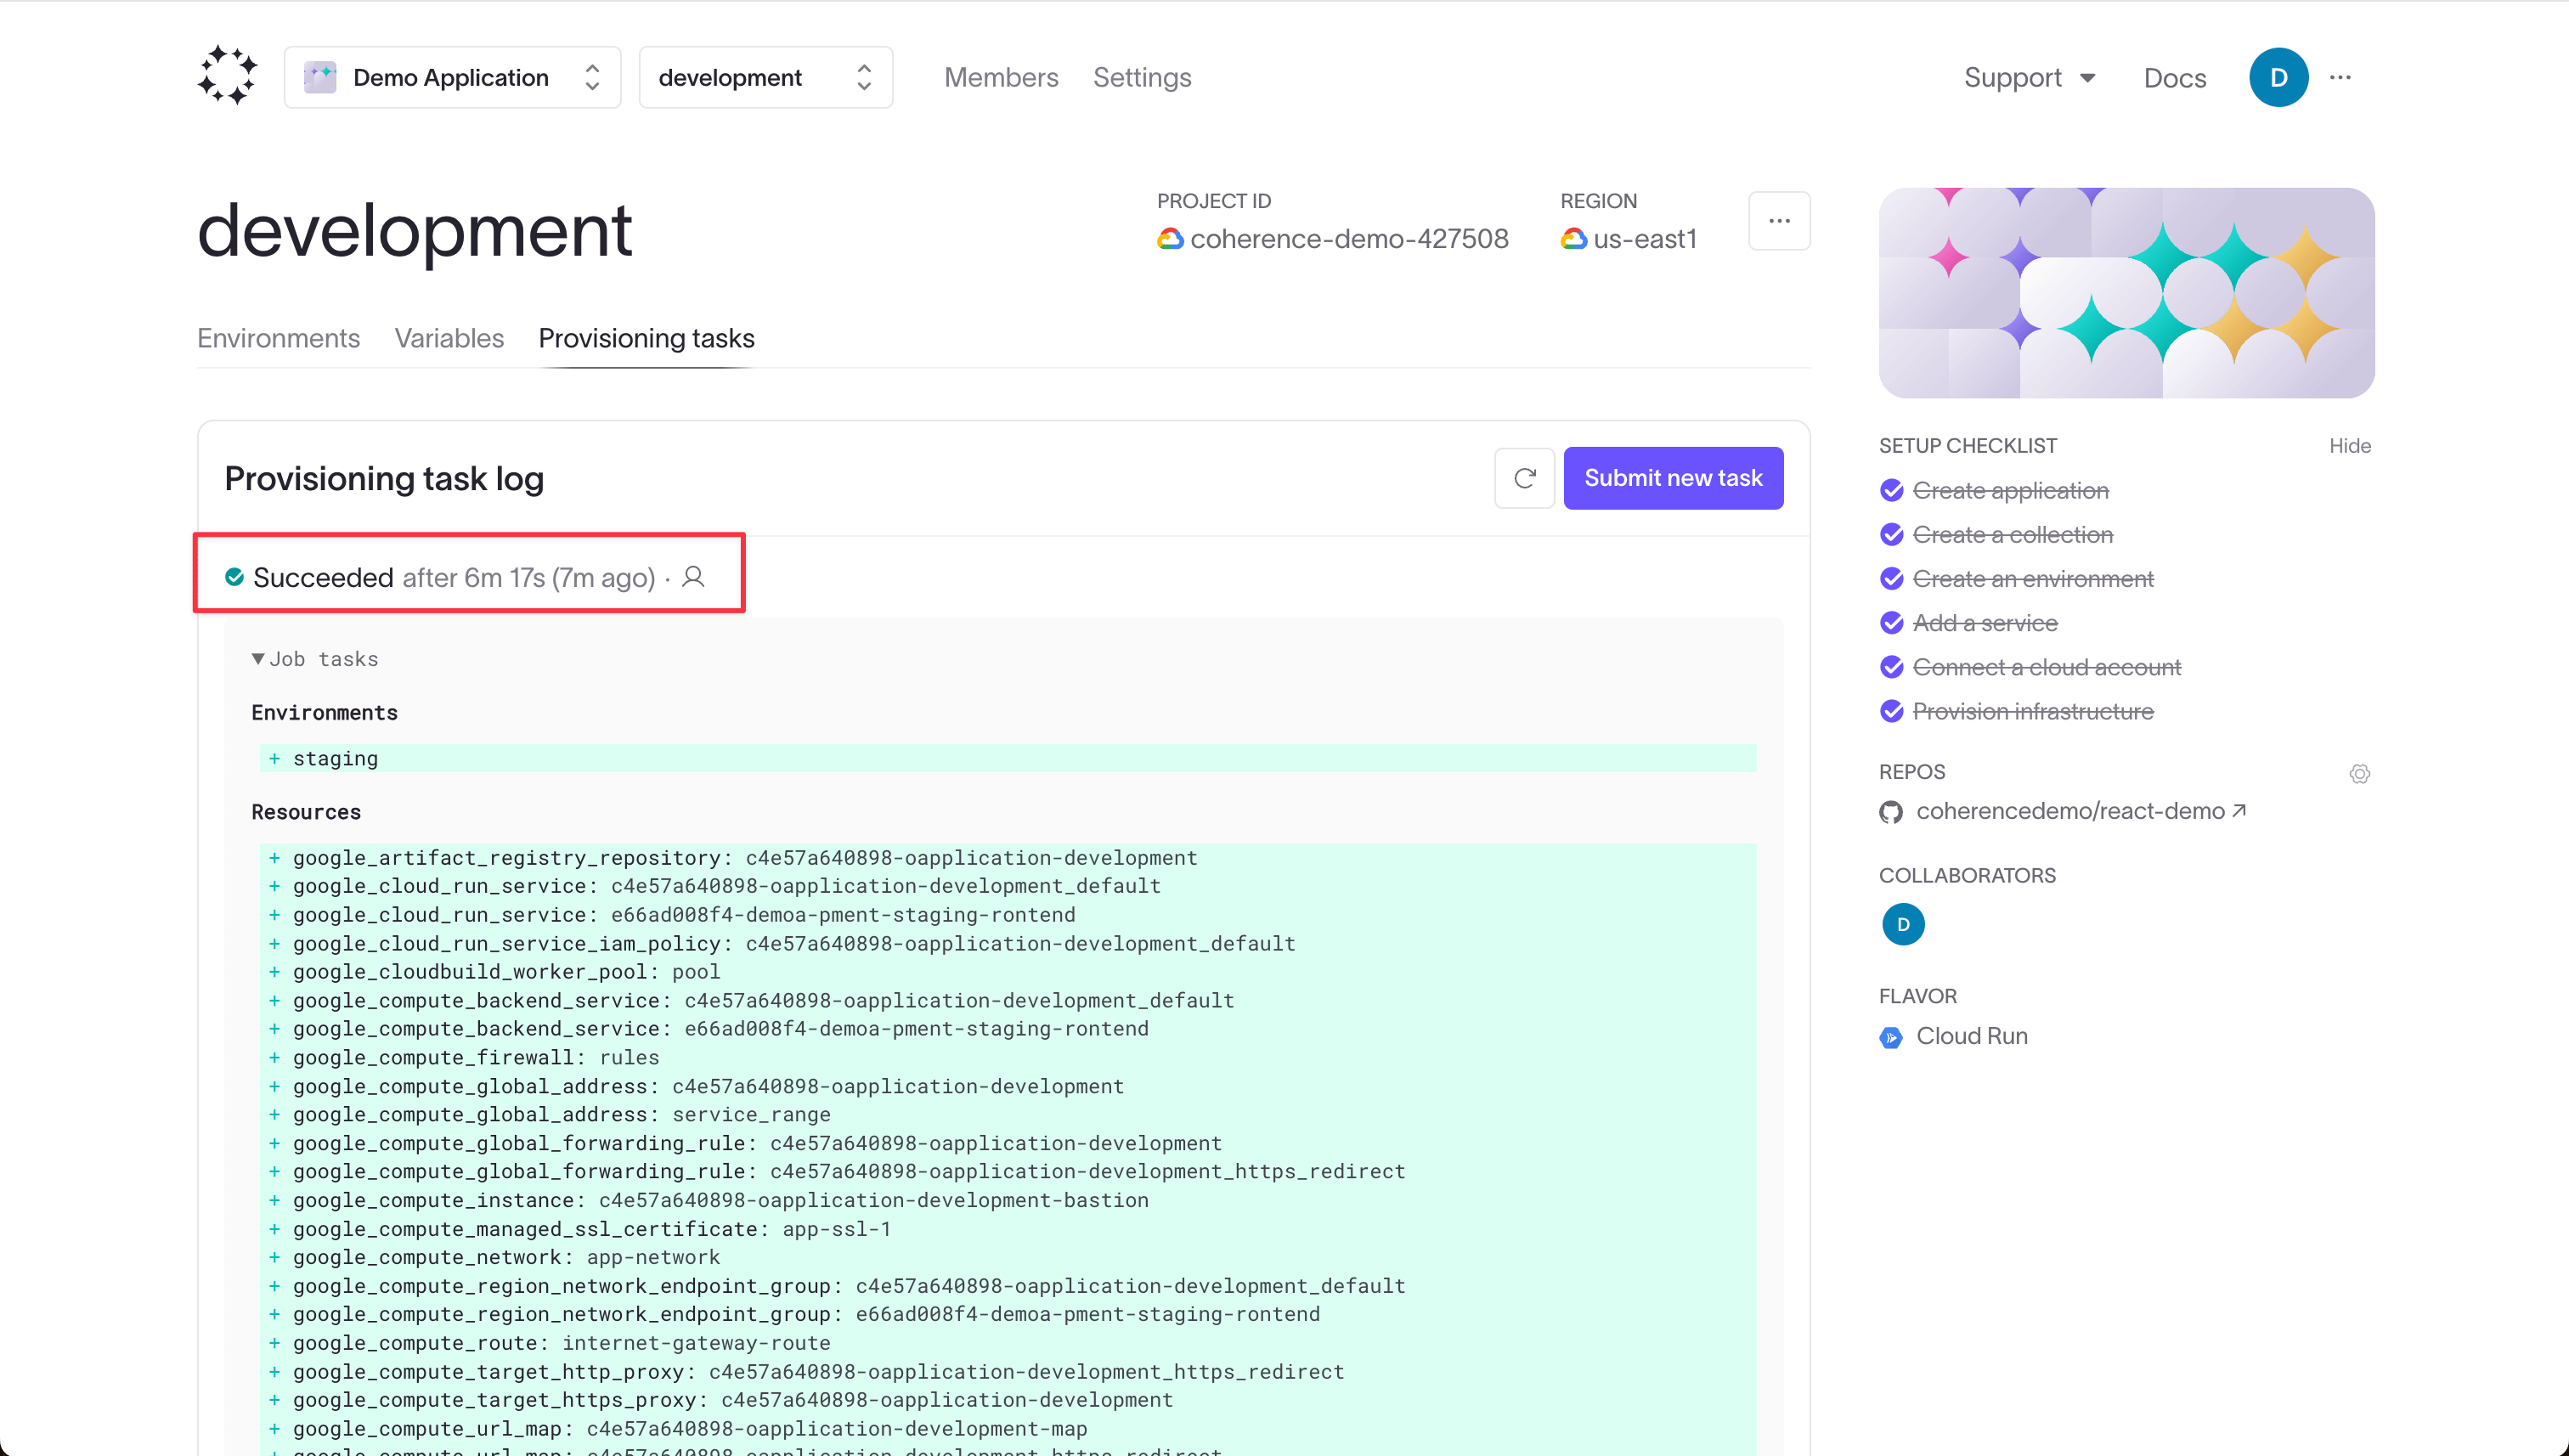Click google_cloud_run_service_iam_policy resource line
2569x1456 pixels.
[1007, 944]
